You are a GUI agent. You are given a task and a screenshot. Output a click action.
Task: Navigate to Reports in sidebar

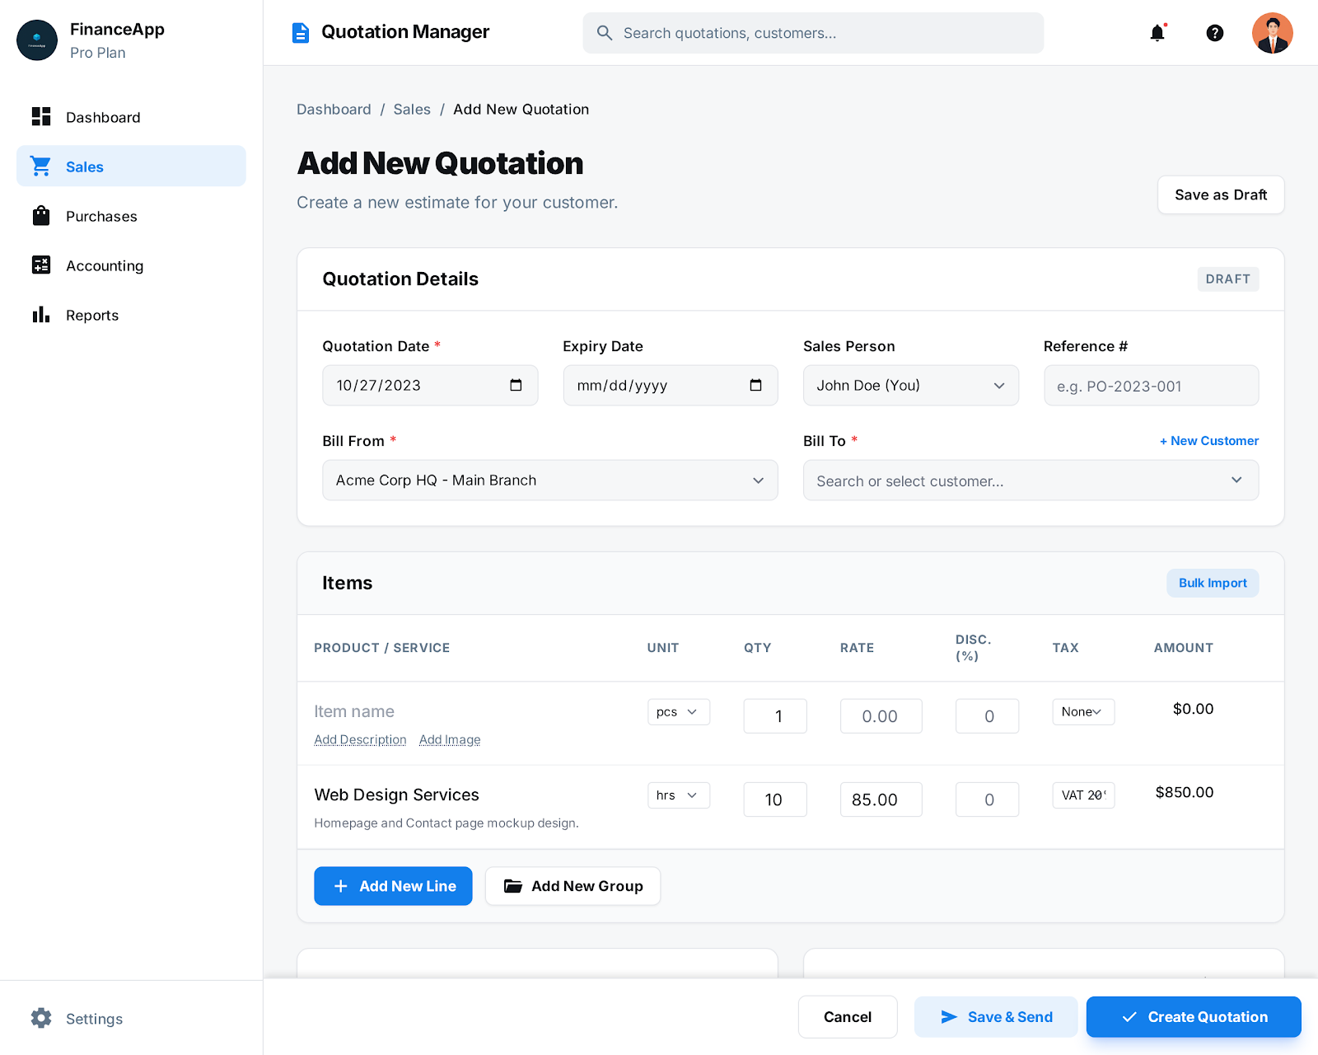pos(92,316)
